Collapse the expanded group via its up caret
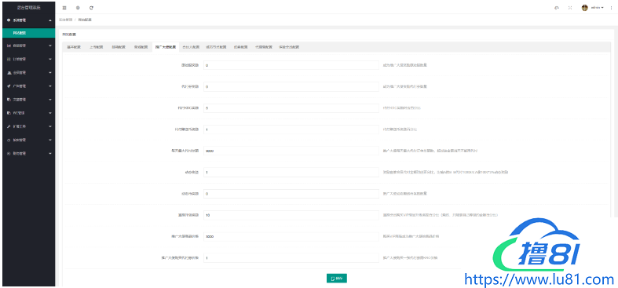 click(x=50, y=20)
